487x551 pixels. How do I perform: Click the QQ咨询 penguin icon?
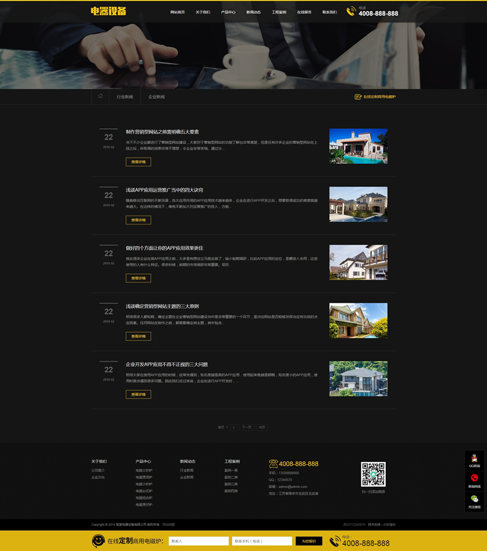pos(475,458)
